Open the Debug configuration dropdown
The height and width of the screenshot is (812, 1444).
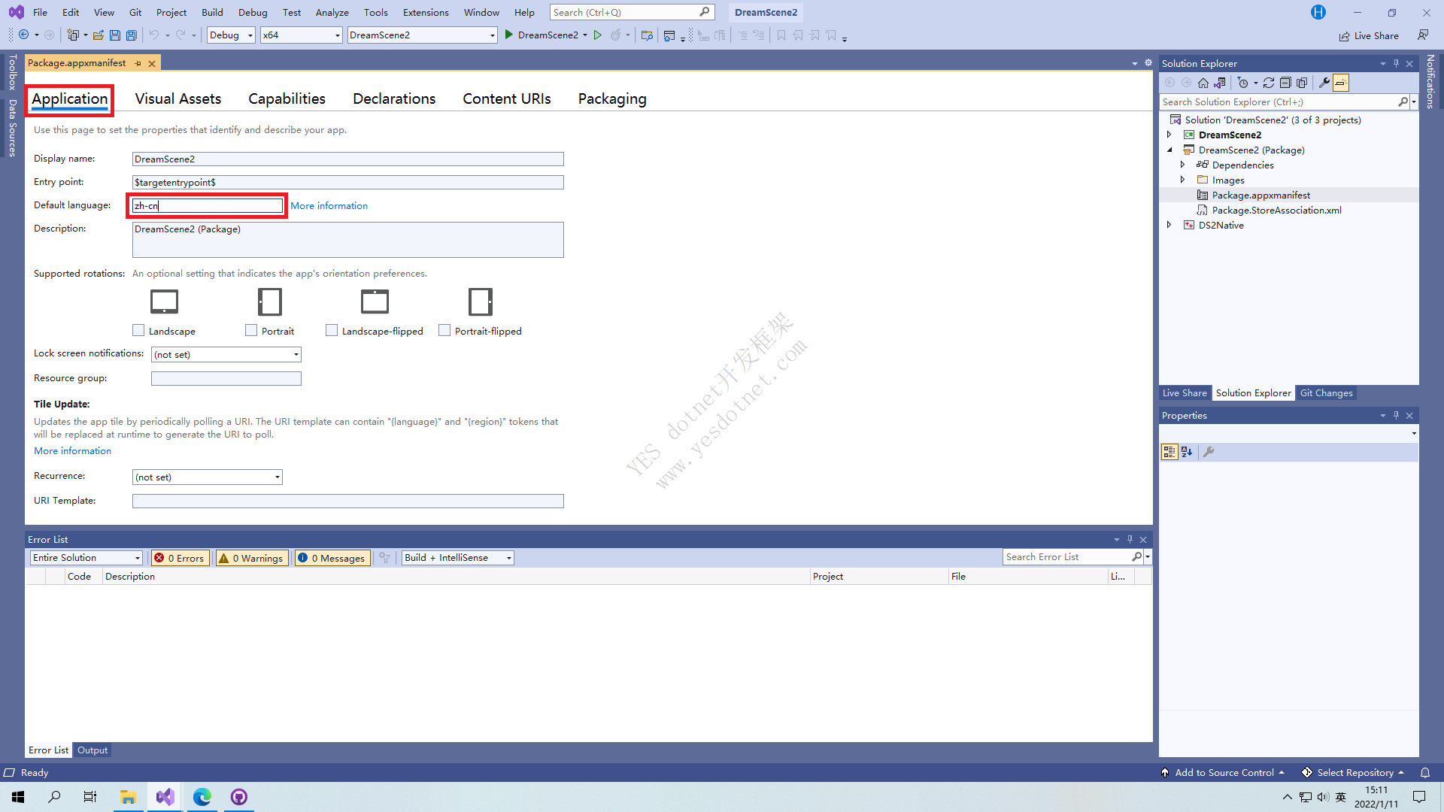click(231, 35)
